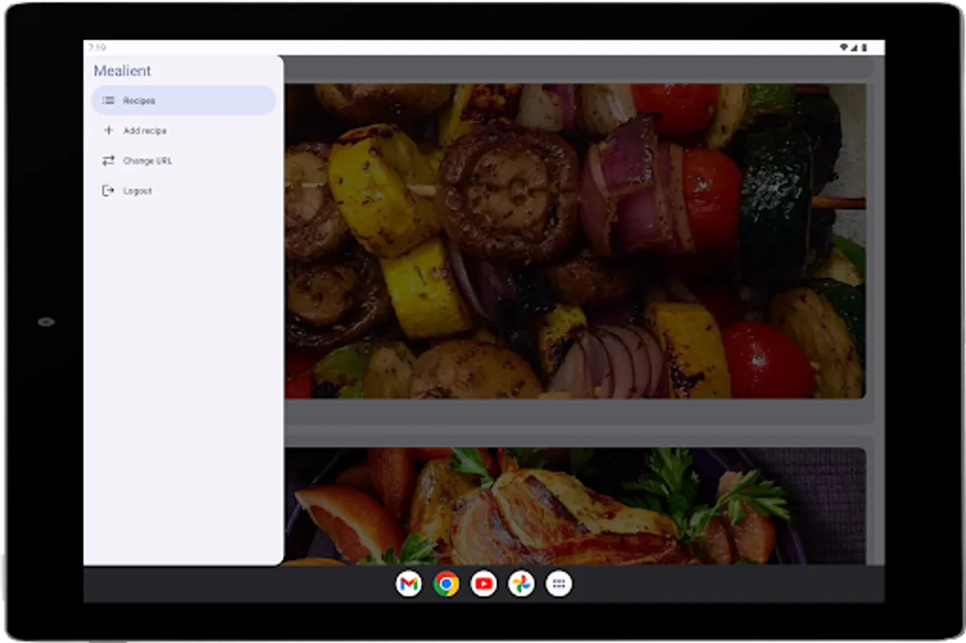The height and width of the screenshot is (643, 966).
Task: Click the logout door icon
Action: pos(109,191)
